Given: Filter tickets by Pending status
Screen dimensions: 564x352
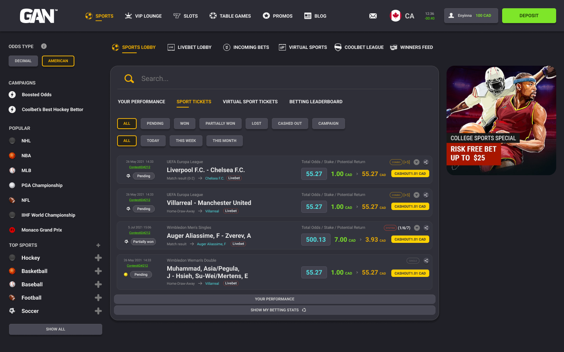Looking at the screenshot, I should pyautogui.click(x=155, y=124).
